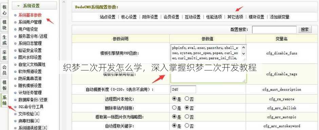Open 文件校验[S] page
Screen dimensions: 319x130
[29, 114]
